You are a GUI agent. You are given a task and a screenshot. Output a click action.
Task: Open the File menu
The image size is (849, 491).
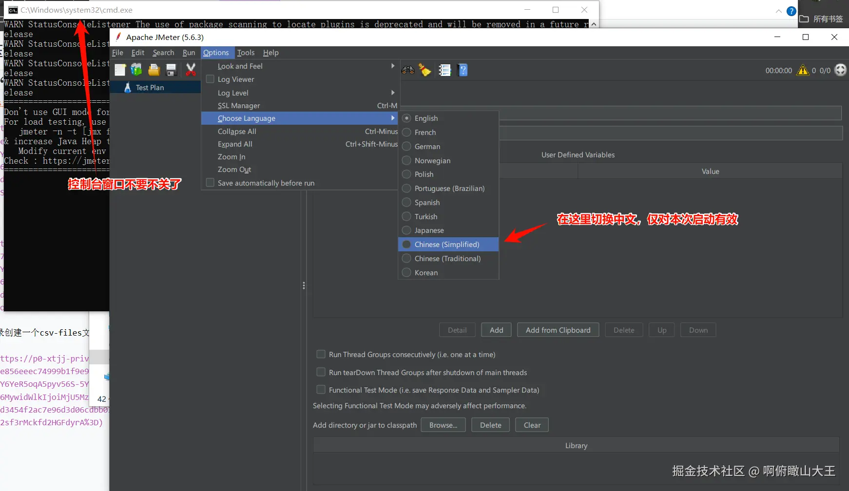point(117,53)
